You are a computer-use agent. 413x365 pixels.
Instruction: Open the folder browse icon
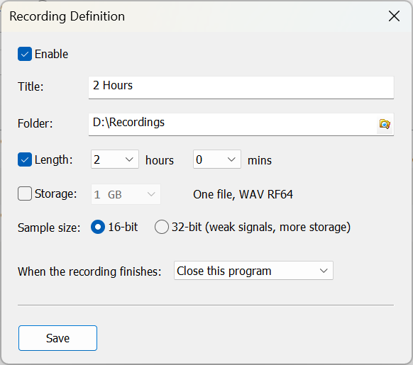385,124
